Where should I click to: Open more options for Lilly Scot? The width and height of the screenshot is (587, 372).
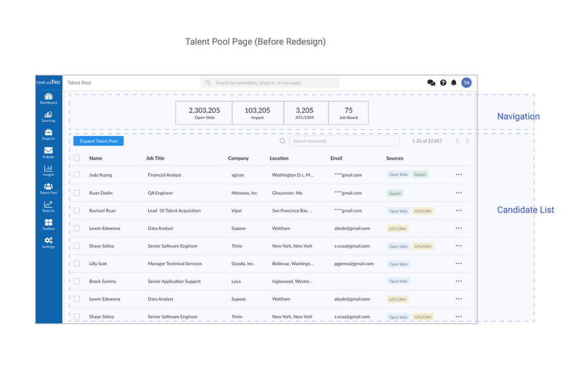click(x=459, y=264)
